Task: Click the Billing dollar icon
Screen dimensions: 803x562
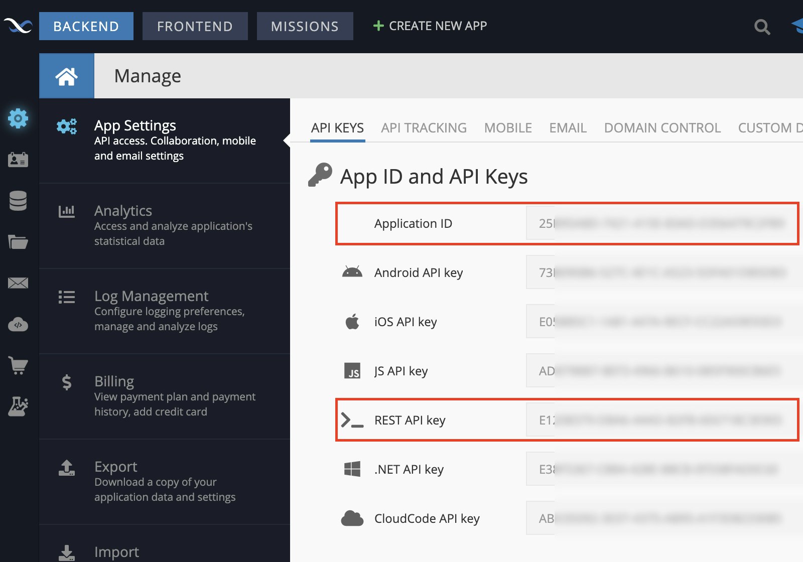Action: [x=67, y=382]
